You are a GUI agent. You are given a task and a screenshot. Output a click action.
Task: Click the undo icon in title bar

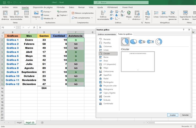pos(9,2)
